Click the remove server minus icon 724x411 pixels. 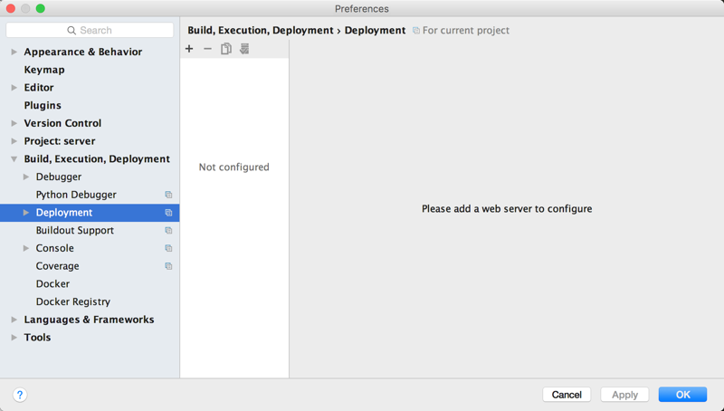click(x=207, y=49)
